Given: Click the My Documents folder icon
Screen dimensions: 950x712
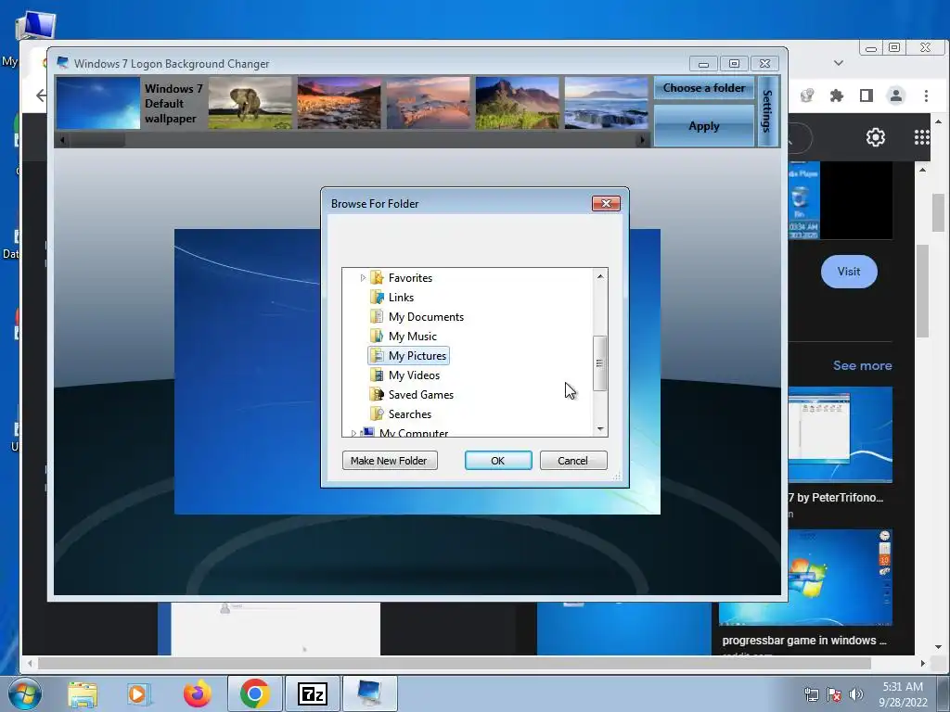Looking at the screenshot, I should pyautogui.click(x=377, y=317).
